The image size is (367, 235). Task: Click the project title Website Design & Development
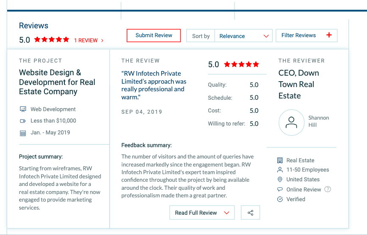click(x=57, y=82)
